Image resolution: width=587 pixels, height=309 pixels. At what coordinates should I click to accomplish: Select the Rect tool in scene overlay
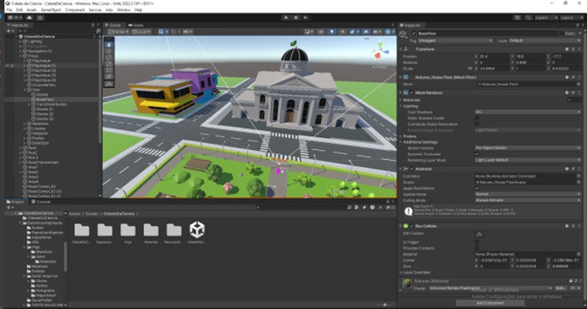[109, 70]
